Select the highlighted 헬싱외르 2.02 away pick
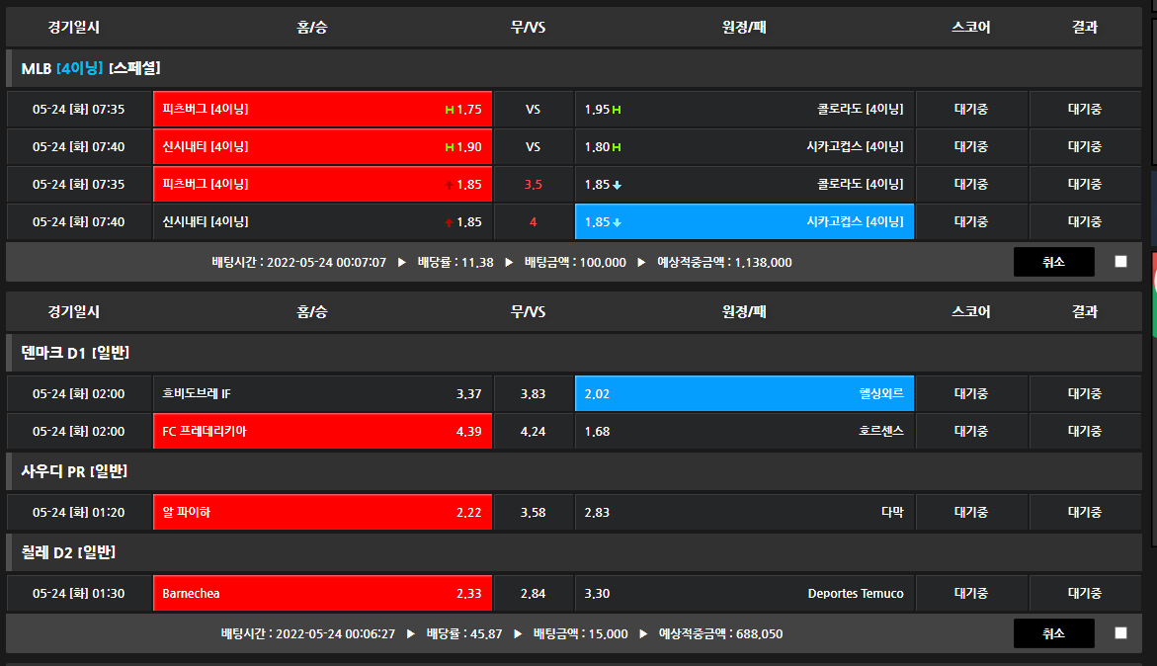 point(744,394)
